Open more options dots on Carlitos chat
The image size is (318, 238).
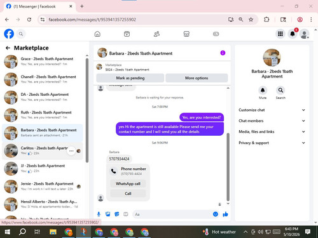click(x=71, y=151)
